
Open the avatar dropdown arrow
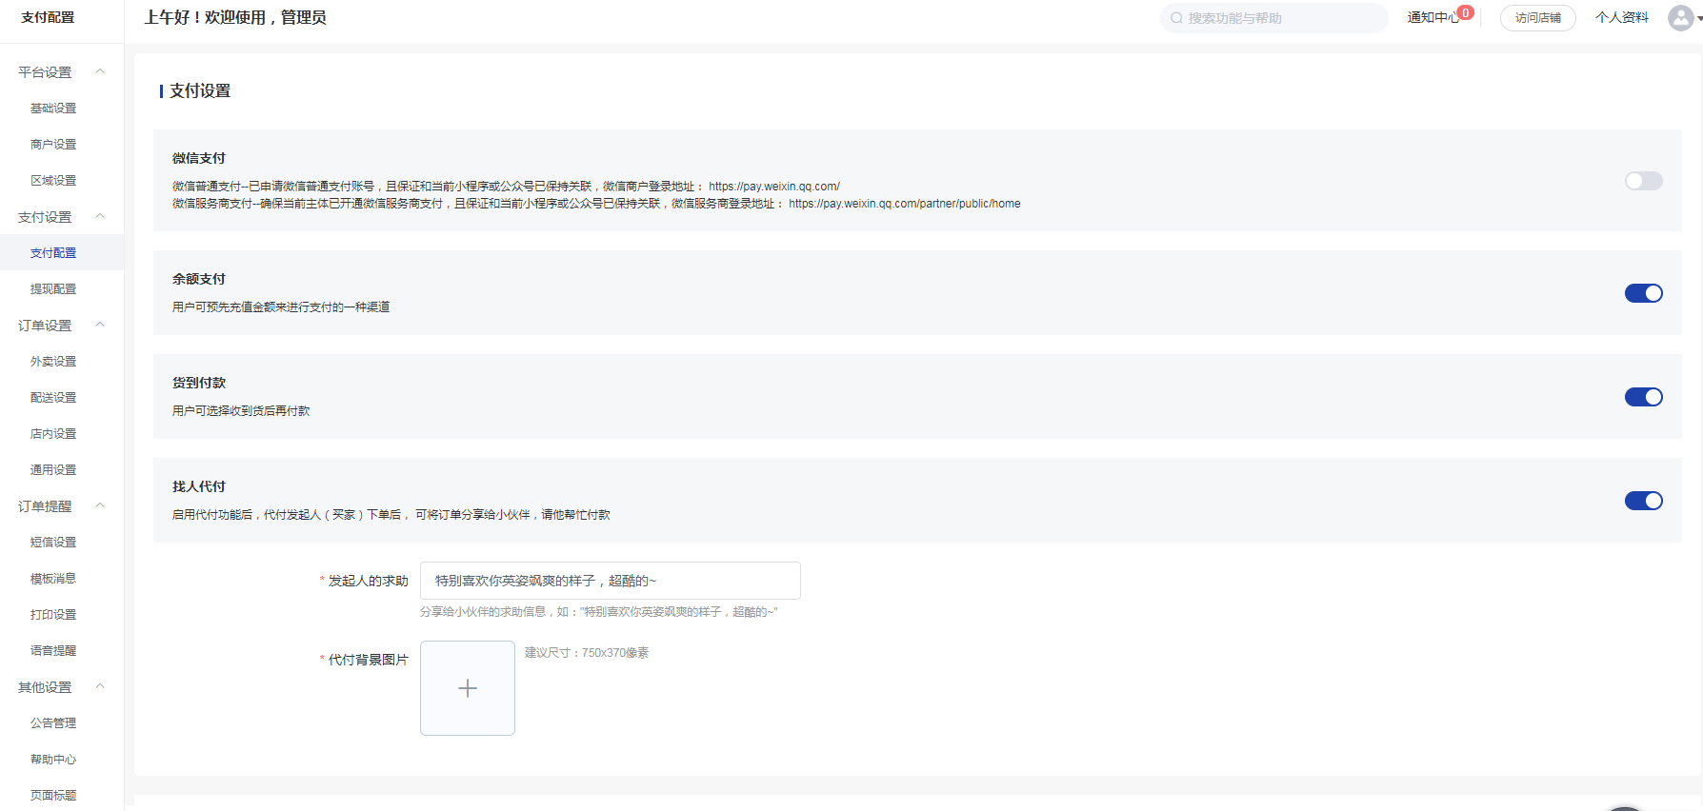click(x=1699, y=18)
